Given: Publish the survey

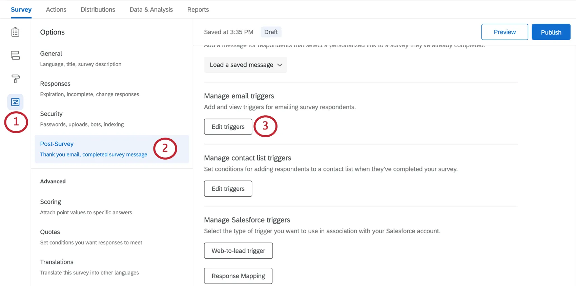Looking at the screenshot, I should (x=551, y=32).
